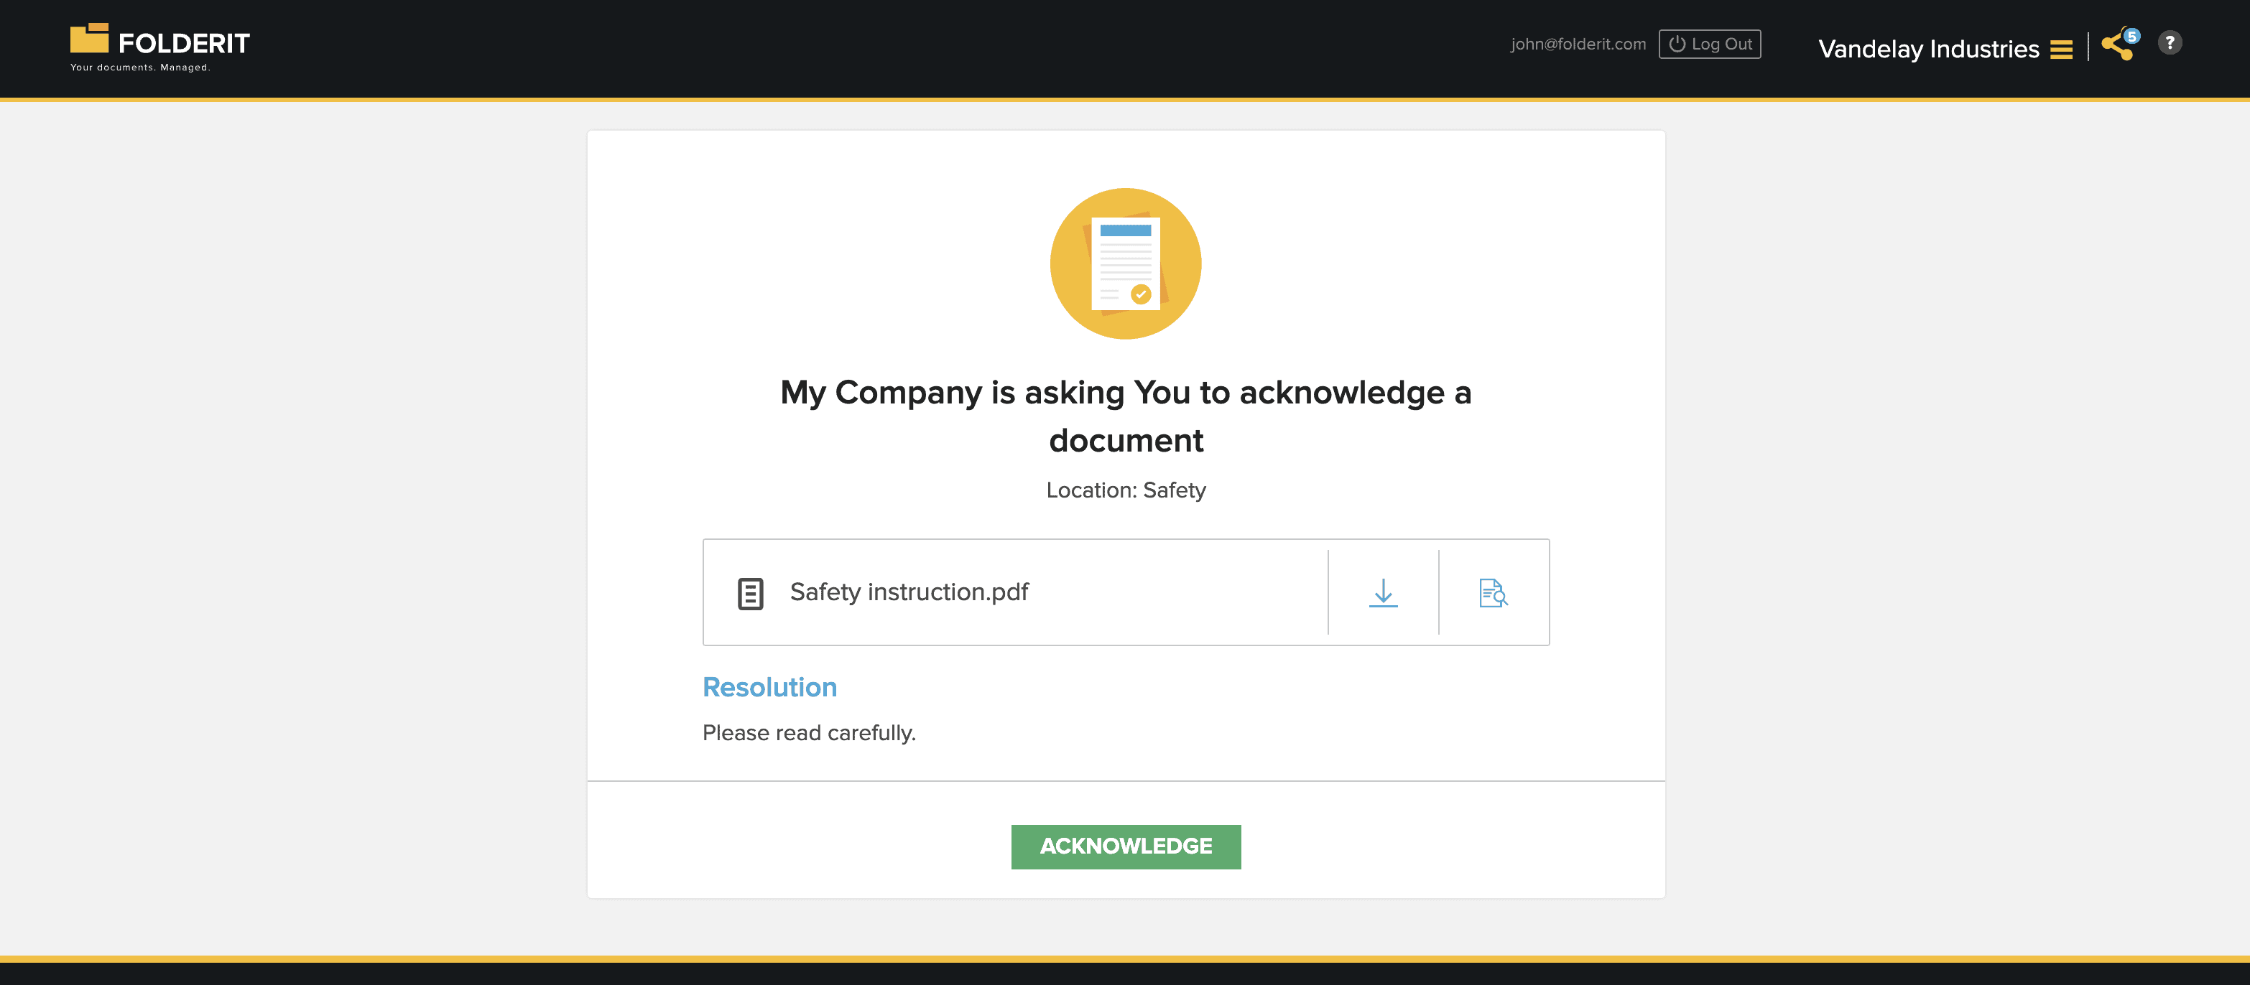
Task: Open the Vandelay Industries hamburger menu
Action: pos(2060,50)
